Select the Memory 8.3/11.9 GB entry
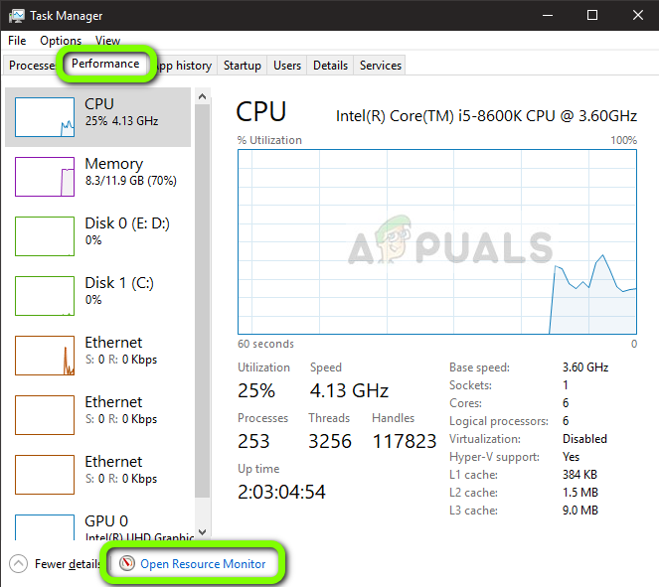Viewport: 659px width, 587px height. (97, 177)
